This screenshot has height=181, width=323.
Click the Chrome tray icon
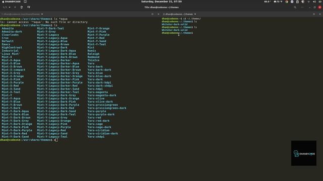[287, 2]
